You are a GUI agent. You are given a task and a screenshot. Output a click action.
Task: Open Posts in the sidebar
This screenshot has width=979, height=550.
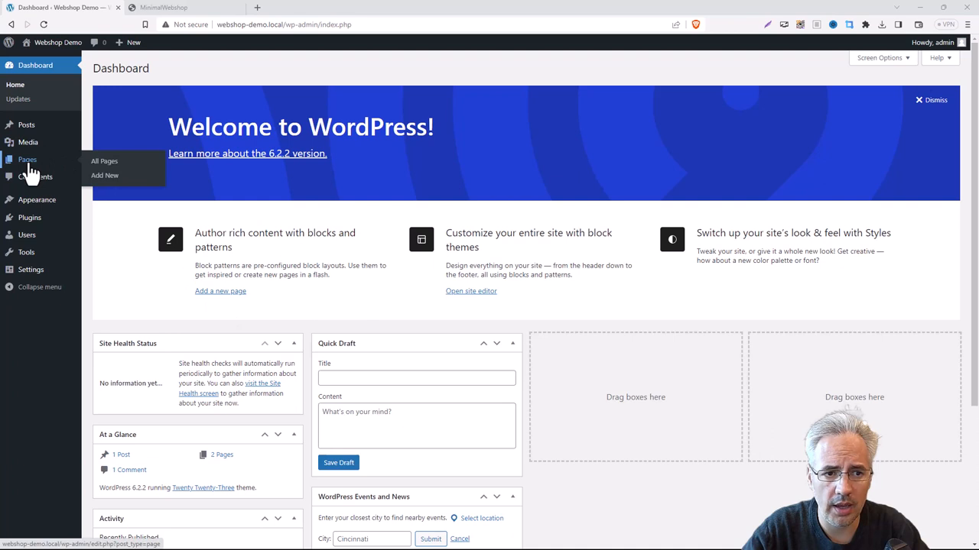pos(26,125)
